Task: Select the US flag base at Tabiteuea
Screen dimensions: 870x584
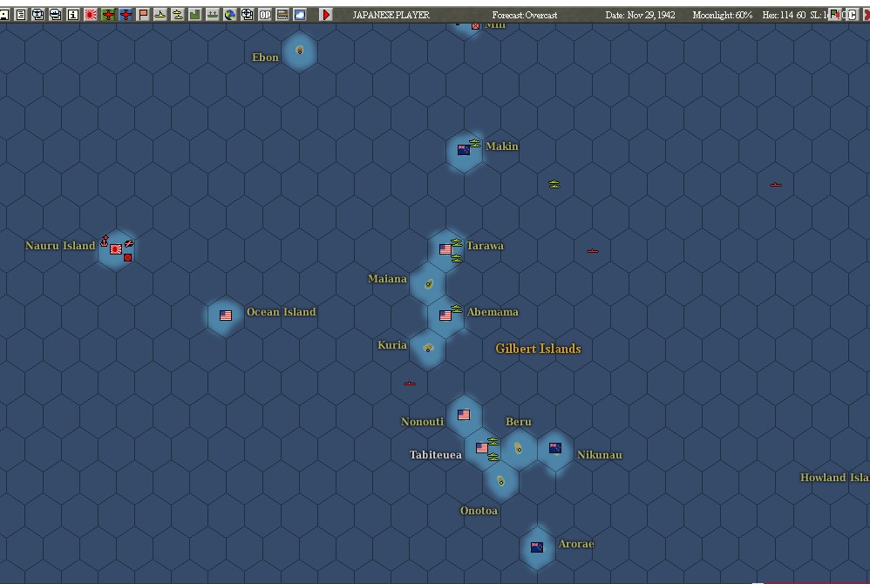Action: click(x=482, y=447)
